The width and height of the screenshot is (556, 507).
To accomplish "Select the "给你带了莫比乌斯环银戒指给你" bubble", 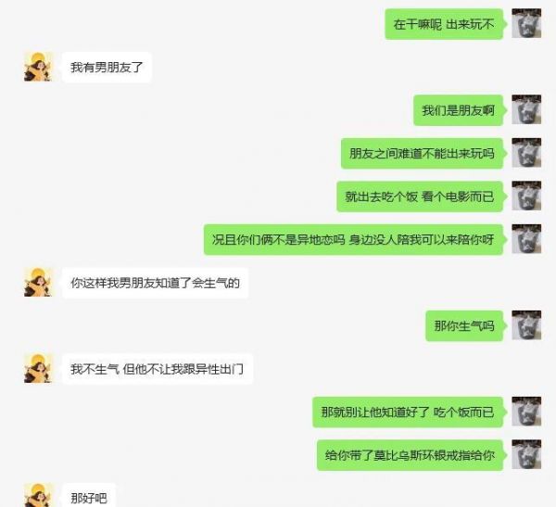I will pos(411,455).
